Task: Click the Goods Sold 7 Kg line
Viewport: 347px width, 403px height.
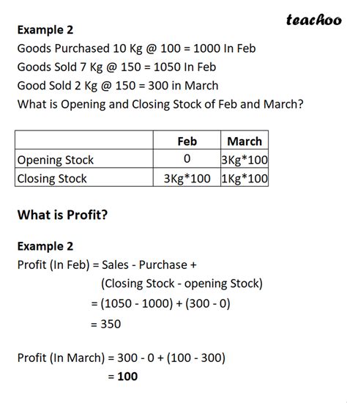Action: (116, 67)
